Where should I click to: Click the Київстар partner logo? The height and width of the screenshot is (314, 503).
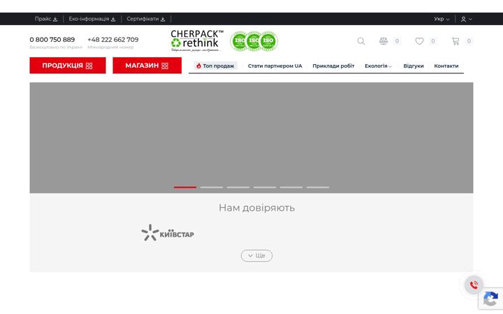coord(168,233)
